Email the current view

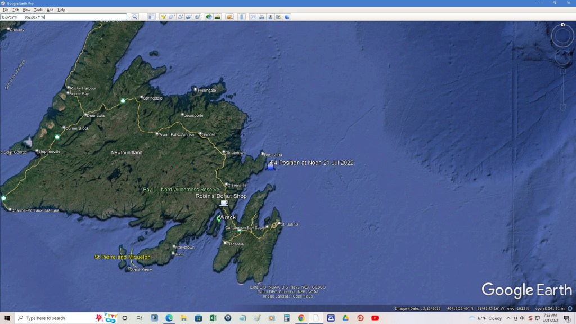tap(254, 17)
